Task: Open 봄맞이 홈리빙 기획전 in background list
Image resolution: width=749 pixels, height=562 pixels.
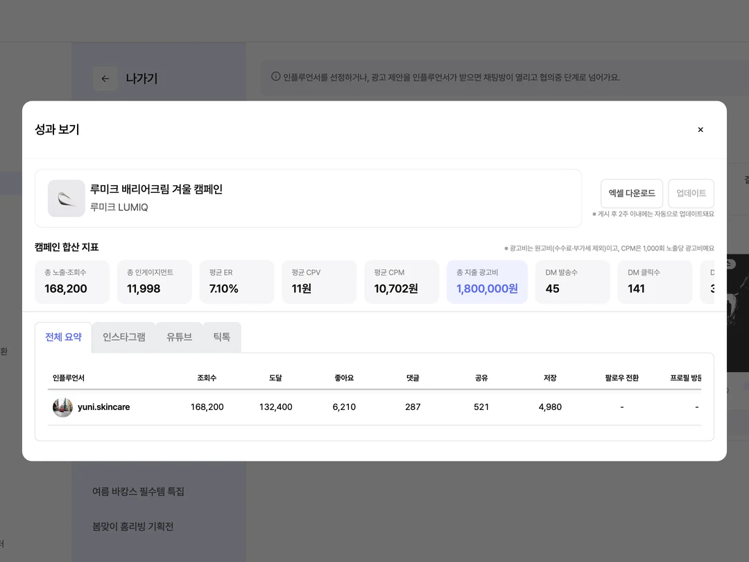Action: point(132,527)
